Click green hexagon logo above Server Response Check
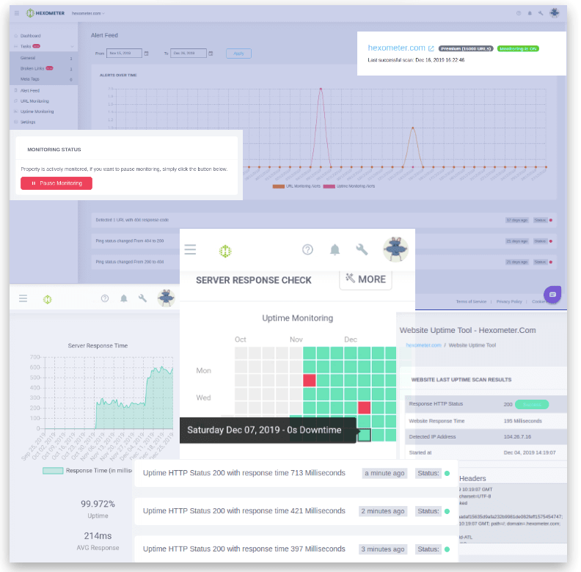This screenshot has height=572, width=581. point(225,251)
